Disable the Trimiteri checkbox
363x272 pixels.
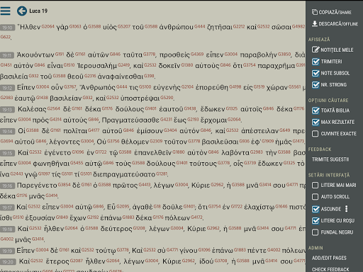point(315,62)
